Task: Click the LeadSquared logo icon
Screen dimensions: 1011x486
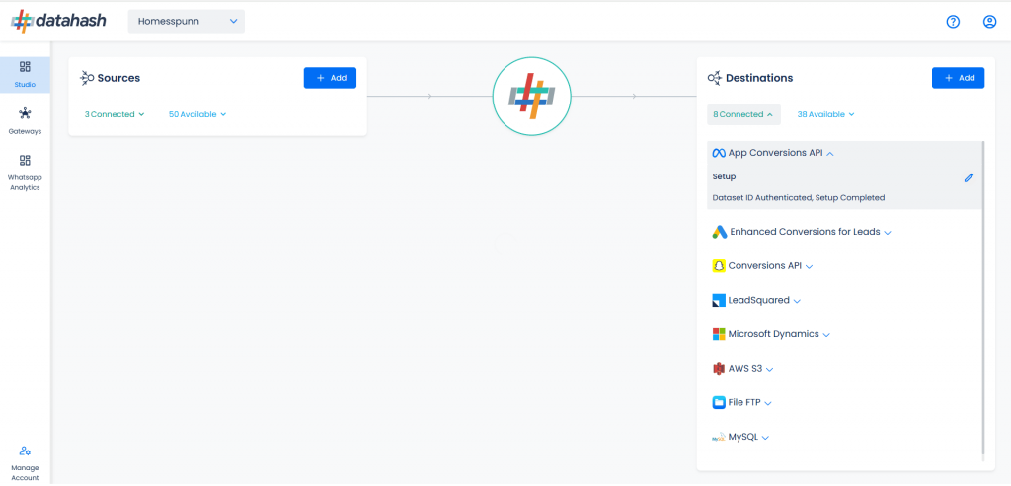Action: 719,300
